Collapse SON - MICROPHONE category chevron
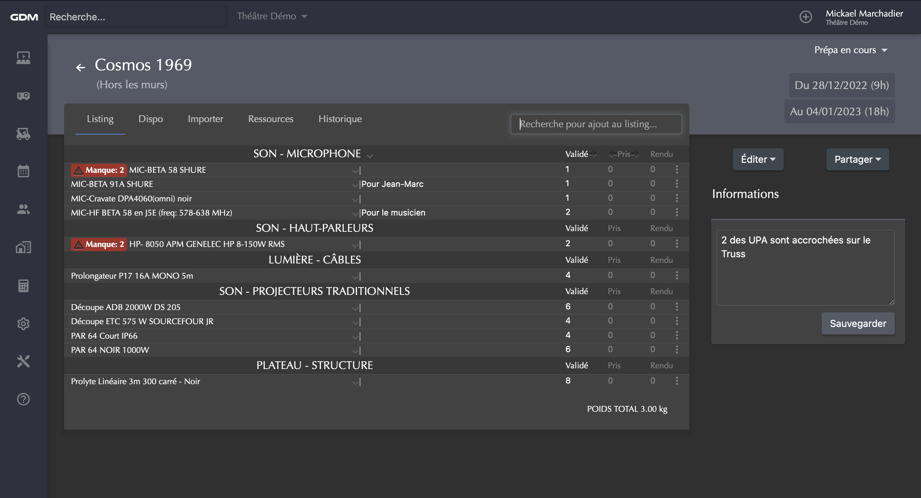This screenshot has width=921, height=498. tap(370, 156)
